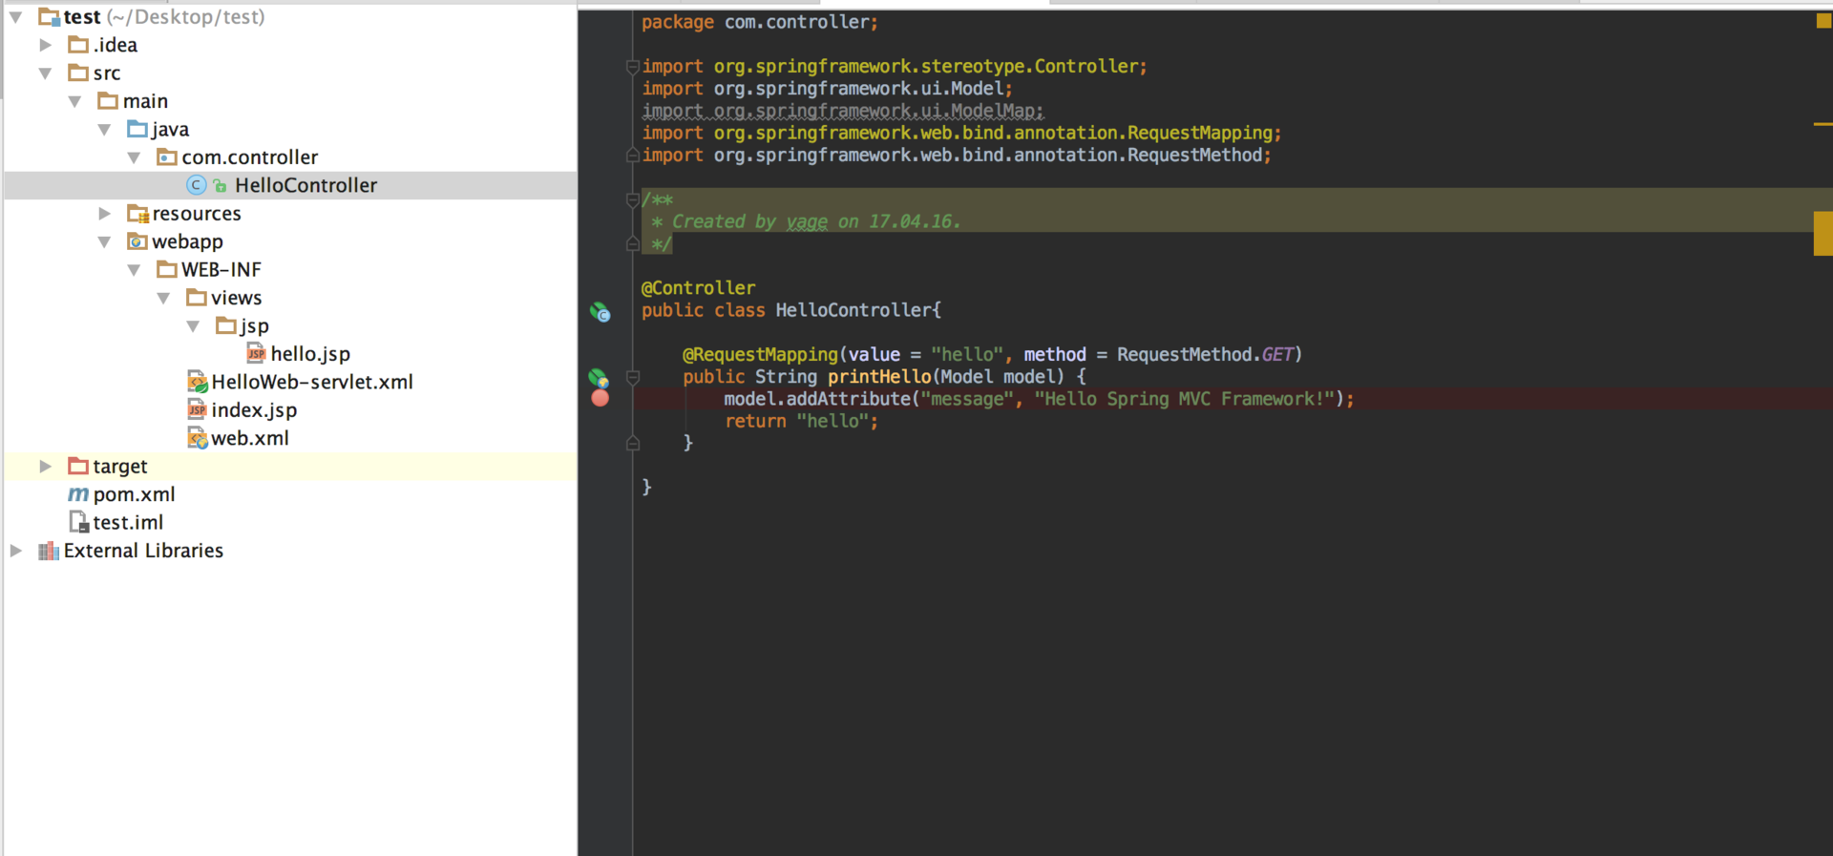Collapse the com.controller package arrow
1833x856 pixels.
click(134, 157)
